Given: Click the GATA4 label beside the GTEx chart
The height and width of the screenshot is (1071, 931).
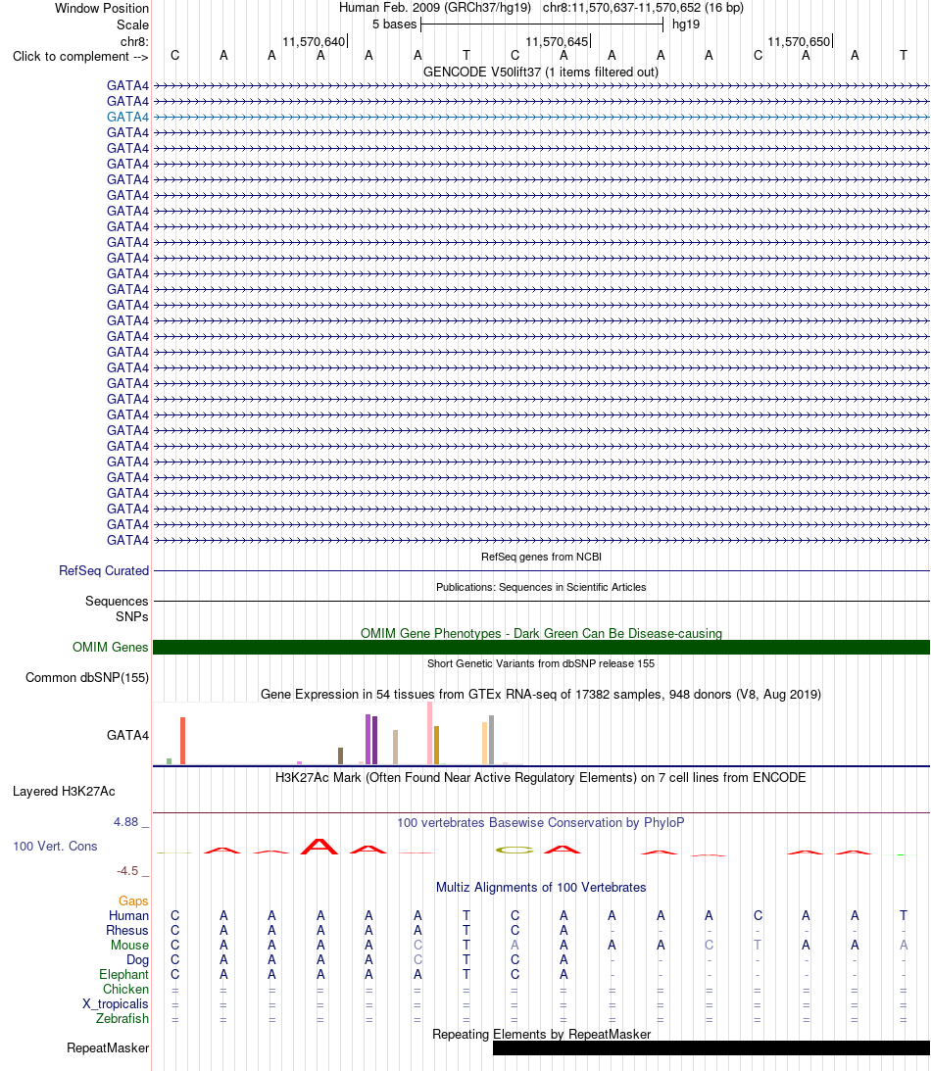Looking at the screenshot, I should (x=127, y=735).
